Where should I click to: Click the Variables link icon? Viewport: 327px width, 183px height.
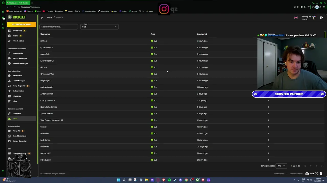click(9, 113)
